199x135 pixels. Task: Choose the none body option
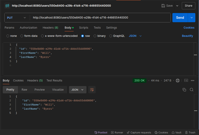pos(8,36)
